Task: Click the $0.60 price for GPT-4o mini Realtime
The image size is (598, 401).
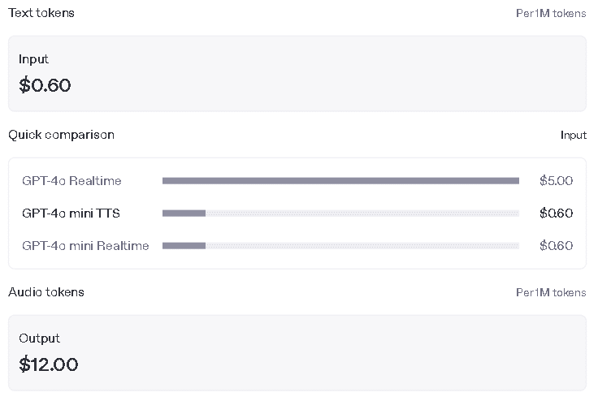Action: 556,246
